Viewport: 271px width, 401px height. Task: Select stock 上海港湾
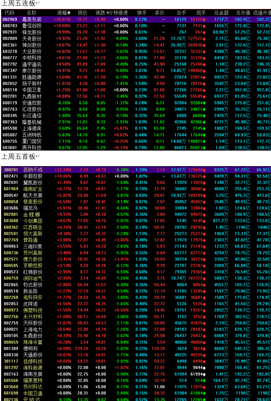point(32,128)
